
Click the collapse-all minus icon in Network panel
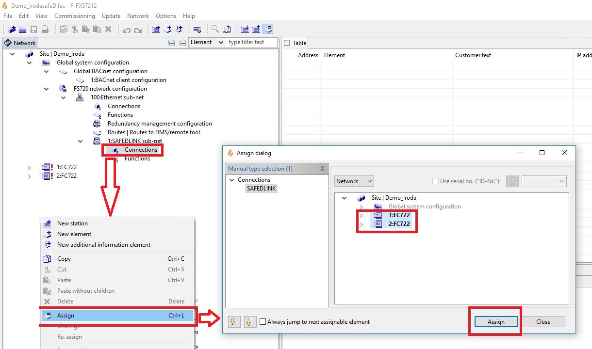point(182,43)
